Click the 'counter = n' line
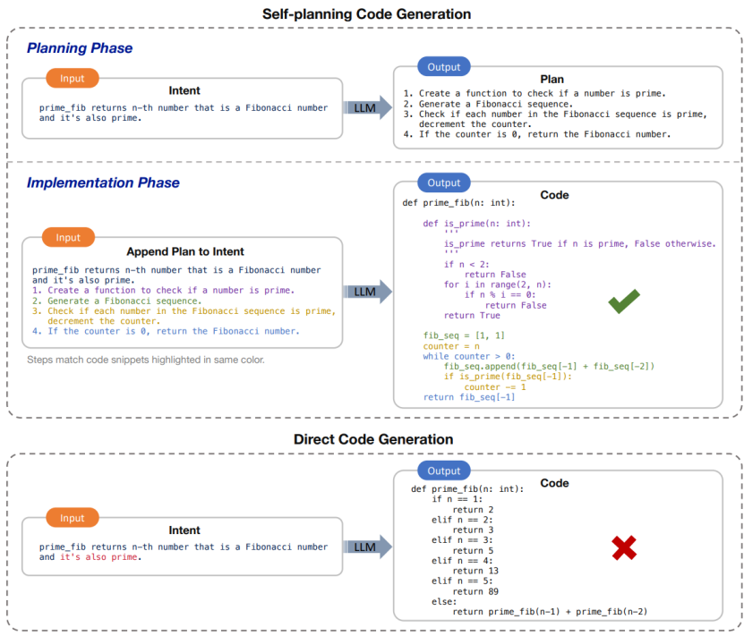 coord(451,346)
